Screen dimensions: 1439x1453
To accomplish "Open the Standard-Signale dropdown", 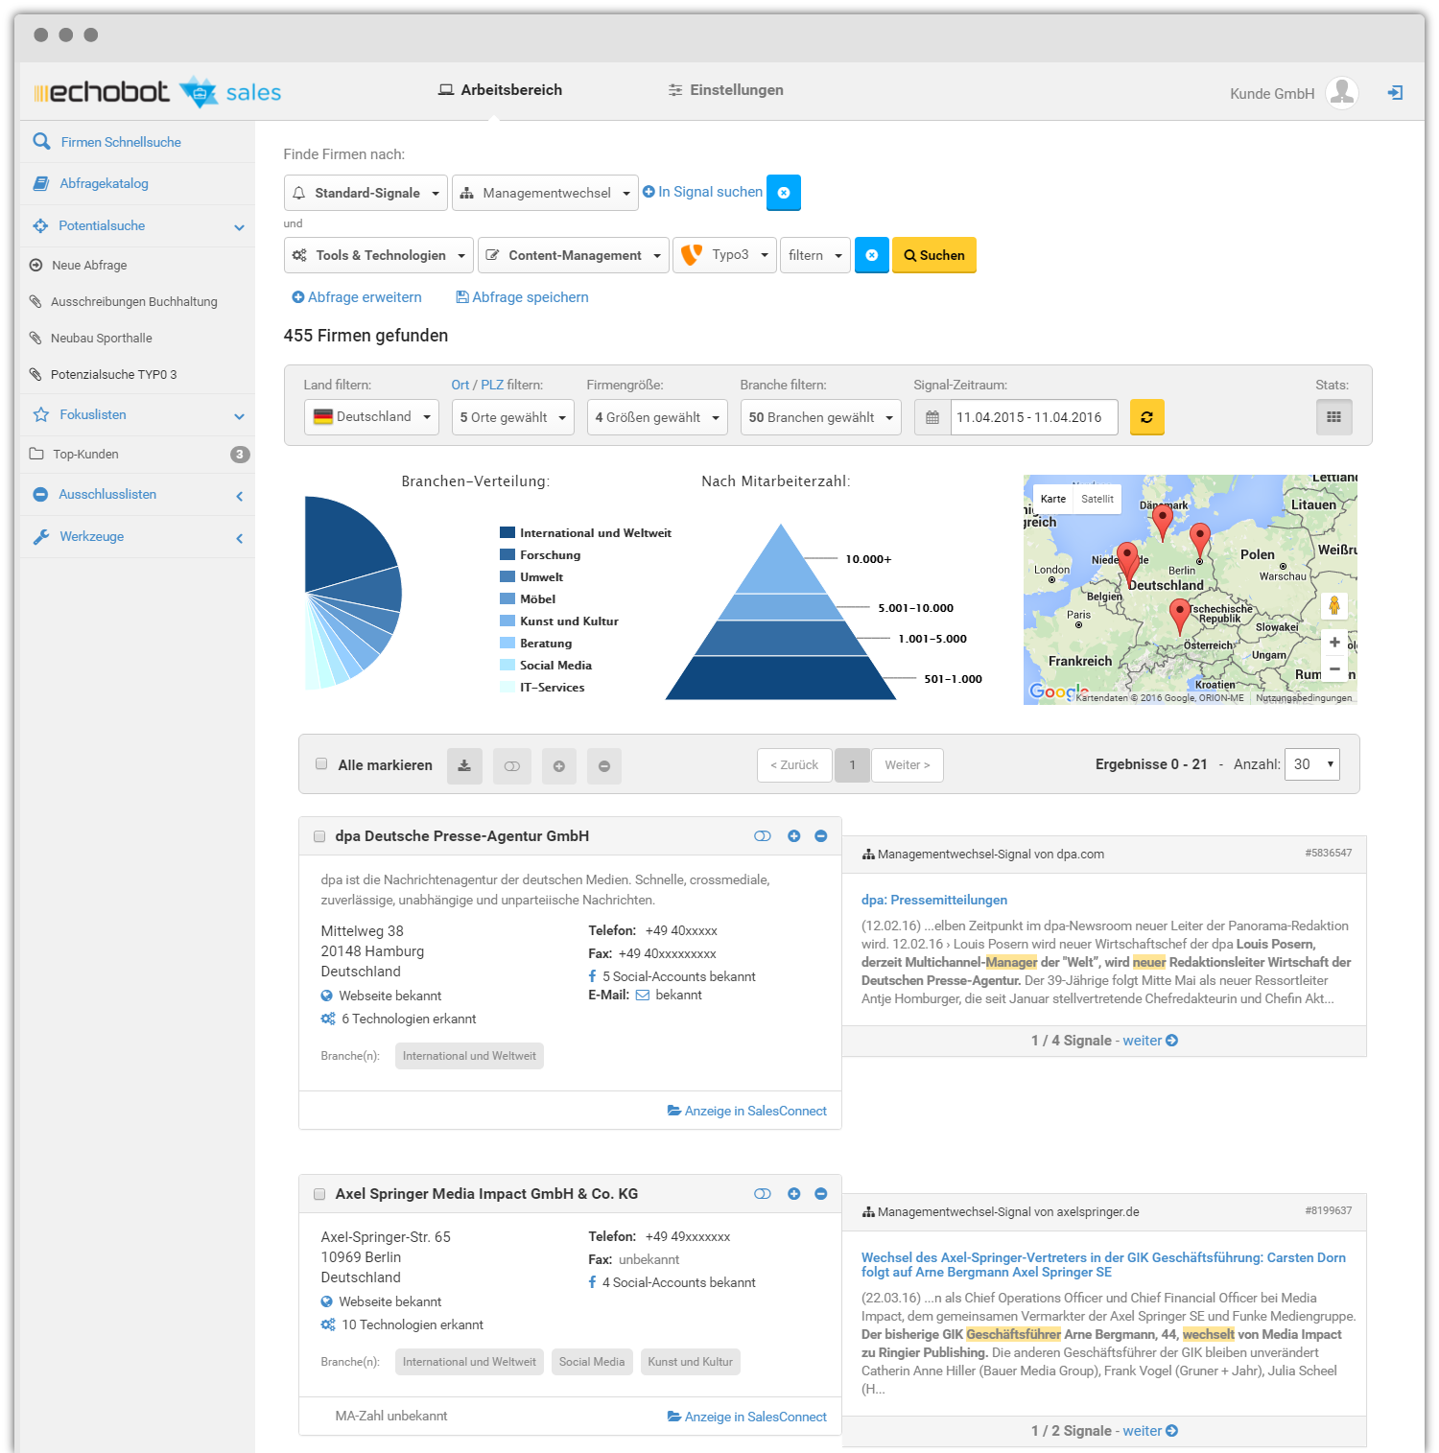I will [366, 193].
